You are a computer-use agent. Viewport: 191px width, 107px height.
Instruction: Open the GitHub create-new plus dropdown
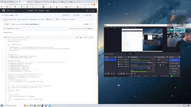[90, 11]
